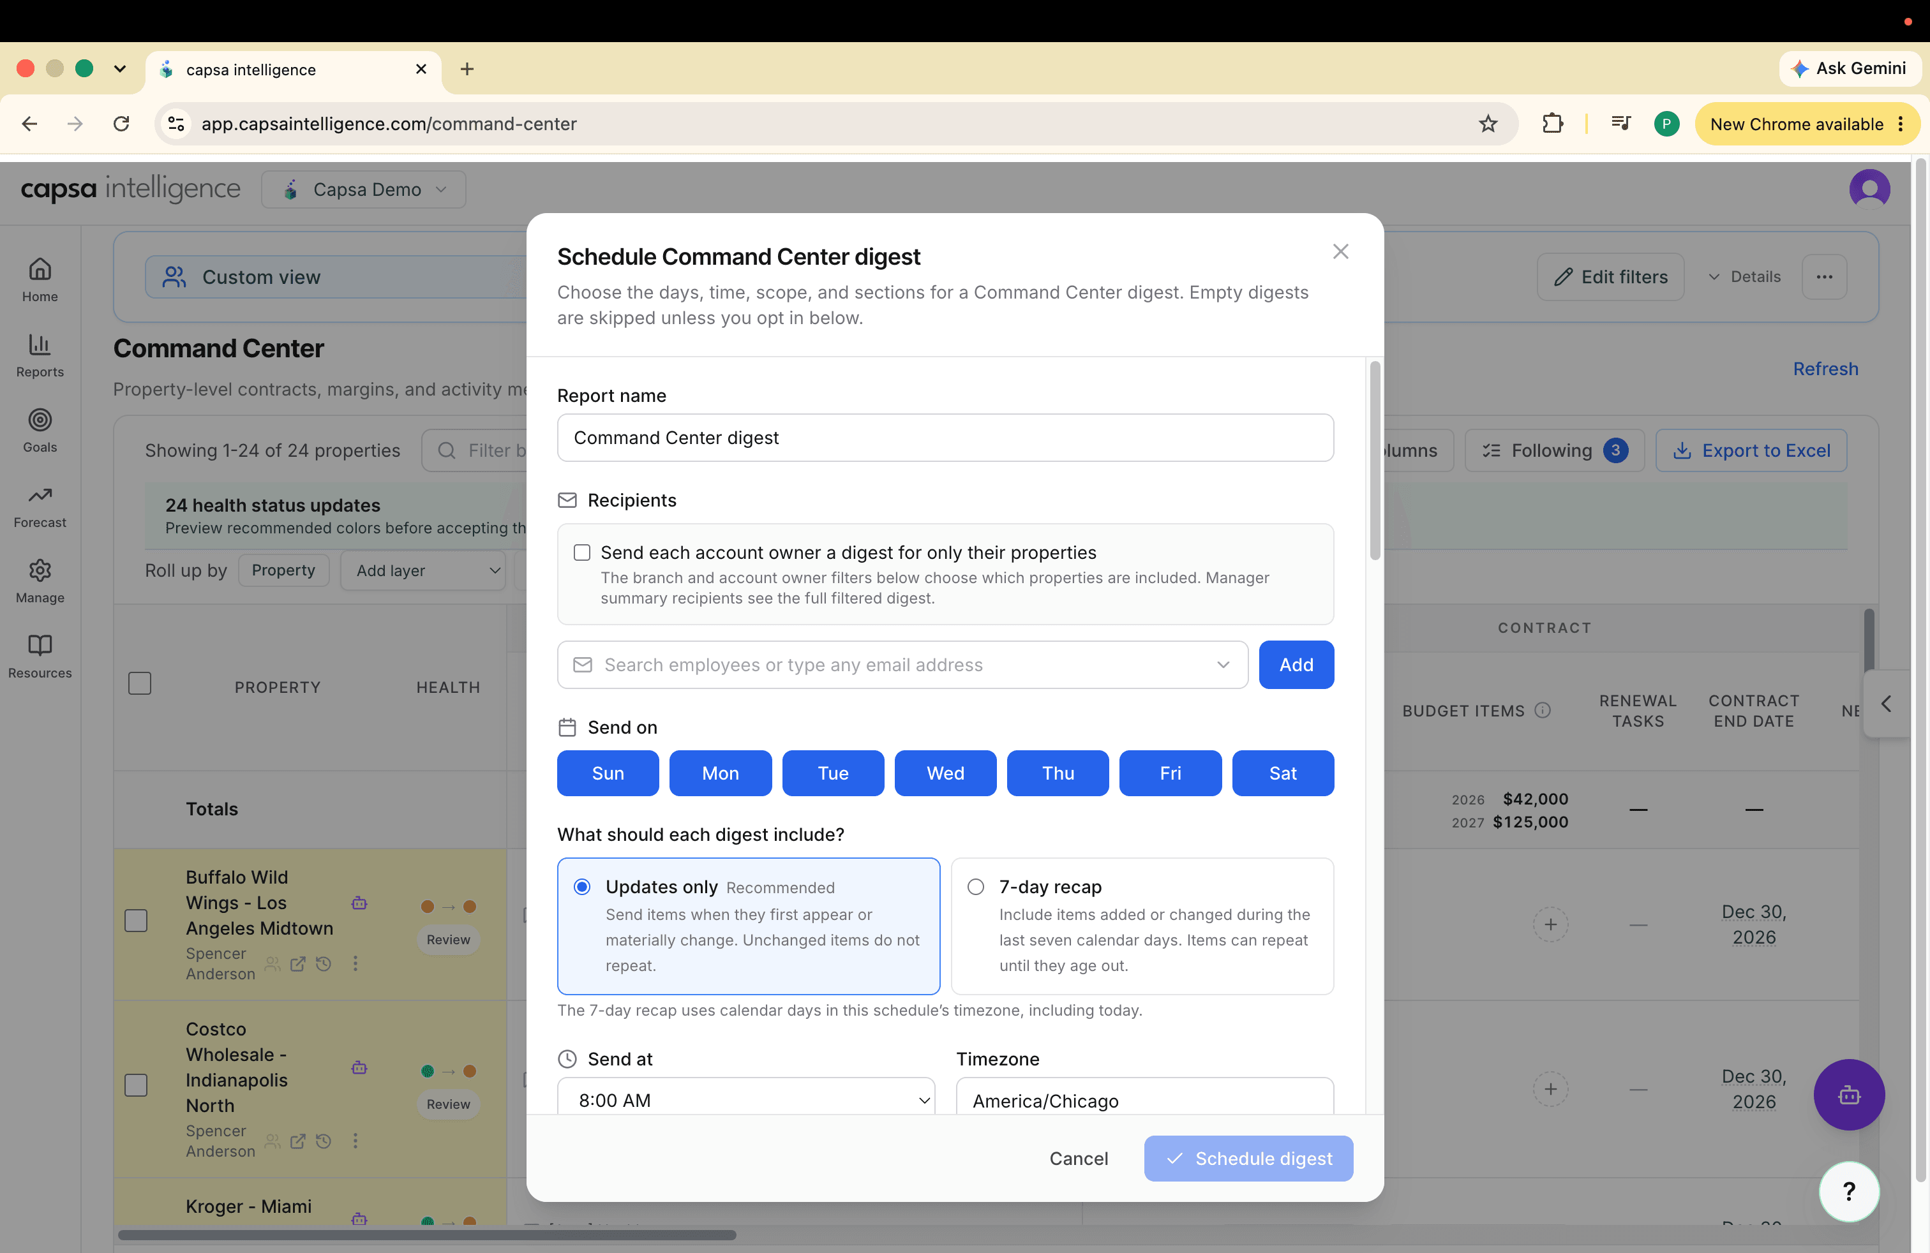Open Buffalo Wild Wings external link icon
1930x1253 pixels.
[x=297, y=963]
